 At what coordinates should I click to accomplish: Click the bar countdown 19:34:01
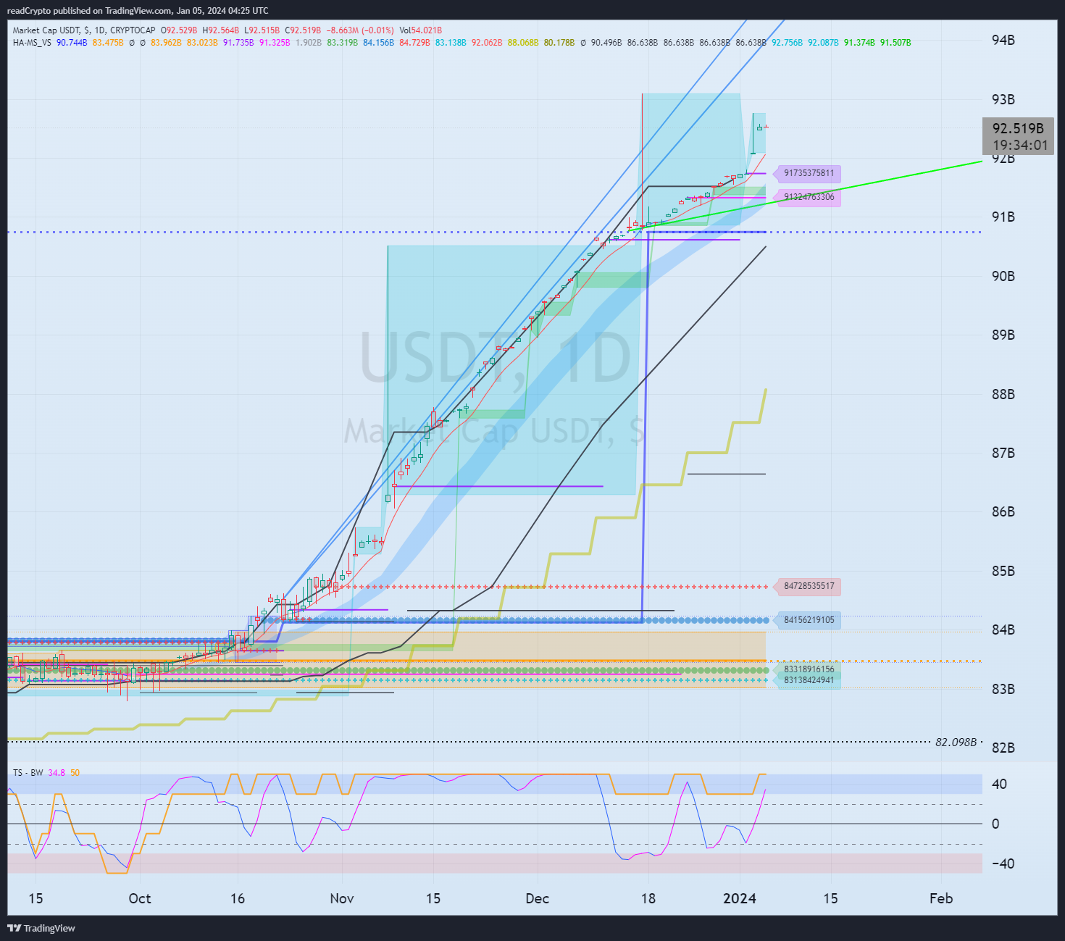tap(1020, 145)
